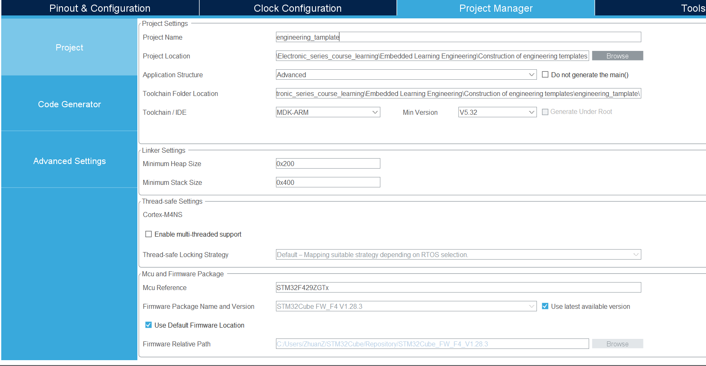Image resolution: width=706 pixels, height=366 pixels.
Task: Click the Project Location path field
Action: tap(432, 56)
